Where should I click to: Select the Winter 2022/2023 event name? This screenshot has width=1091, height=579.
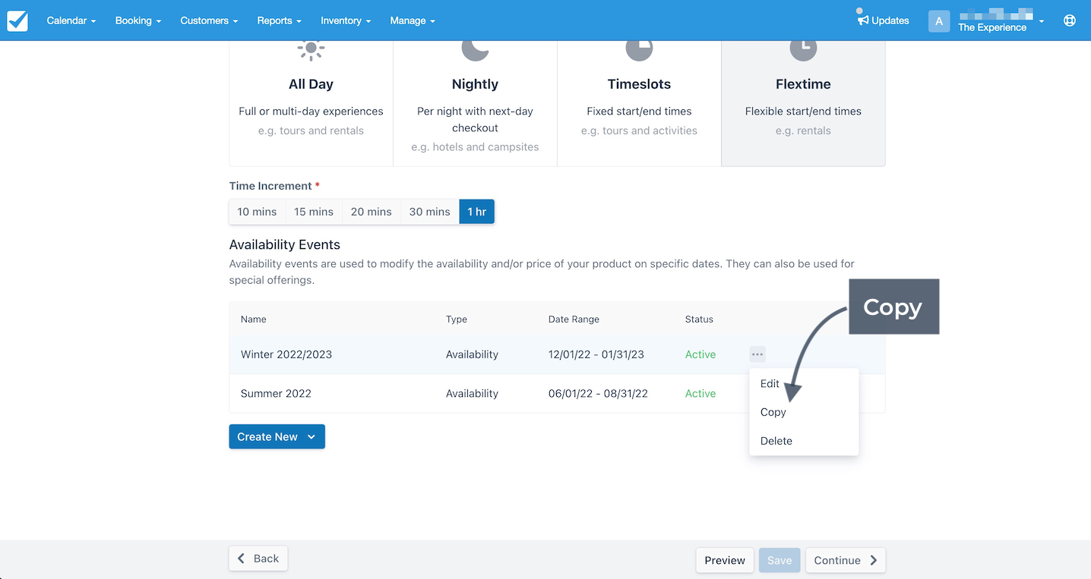[286, 354]
